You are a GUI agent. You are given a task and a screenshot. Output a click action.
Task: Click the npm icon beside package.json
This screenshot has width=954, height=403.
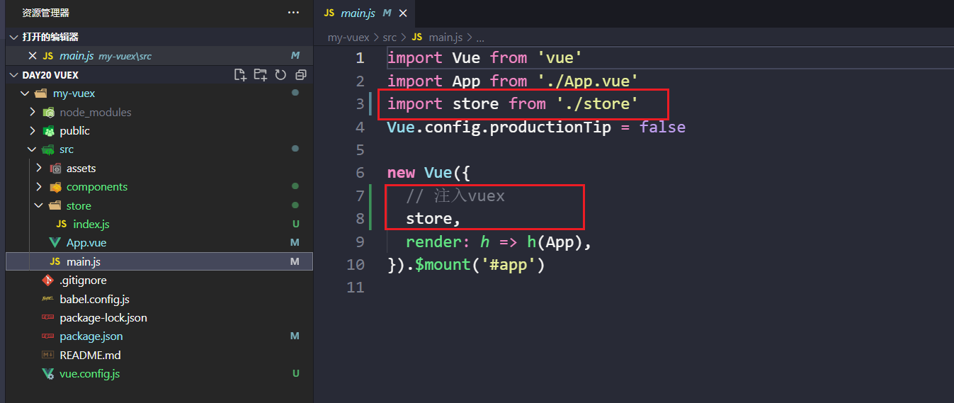[x=48, y=336]
